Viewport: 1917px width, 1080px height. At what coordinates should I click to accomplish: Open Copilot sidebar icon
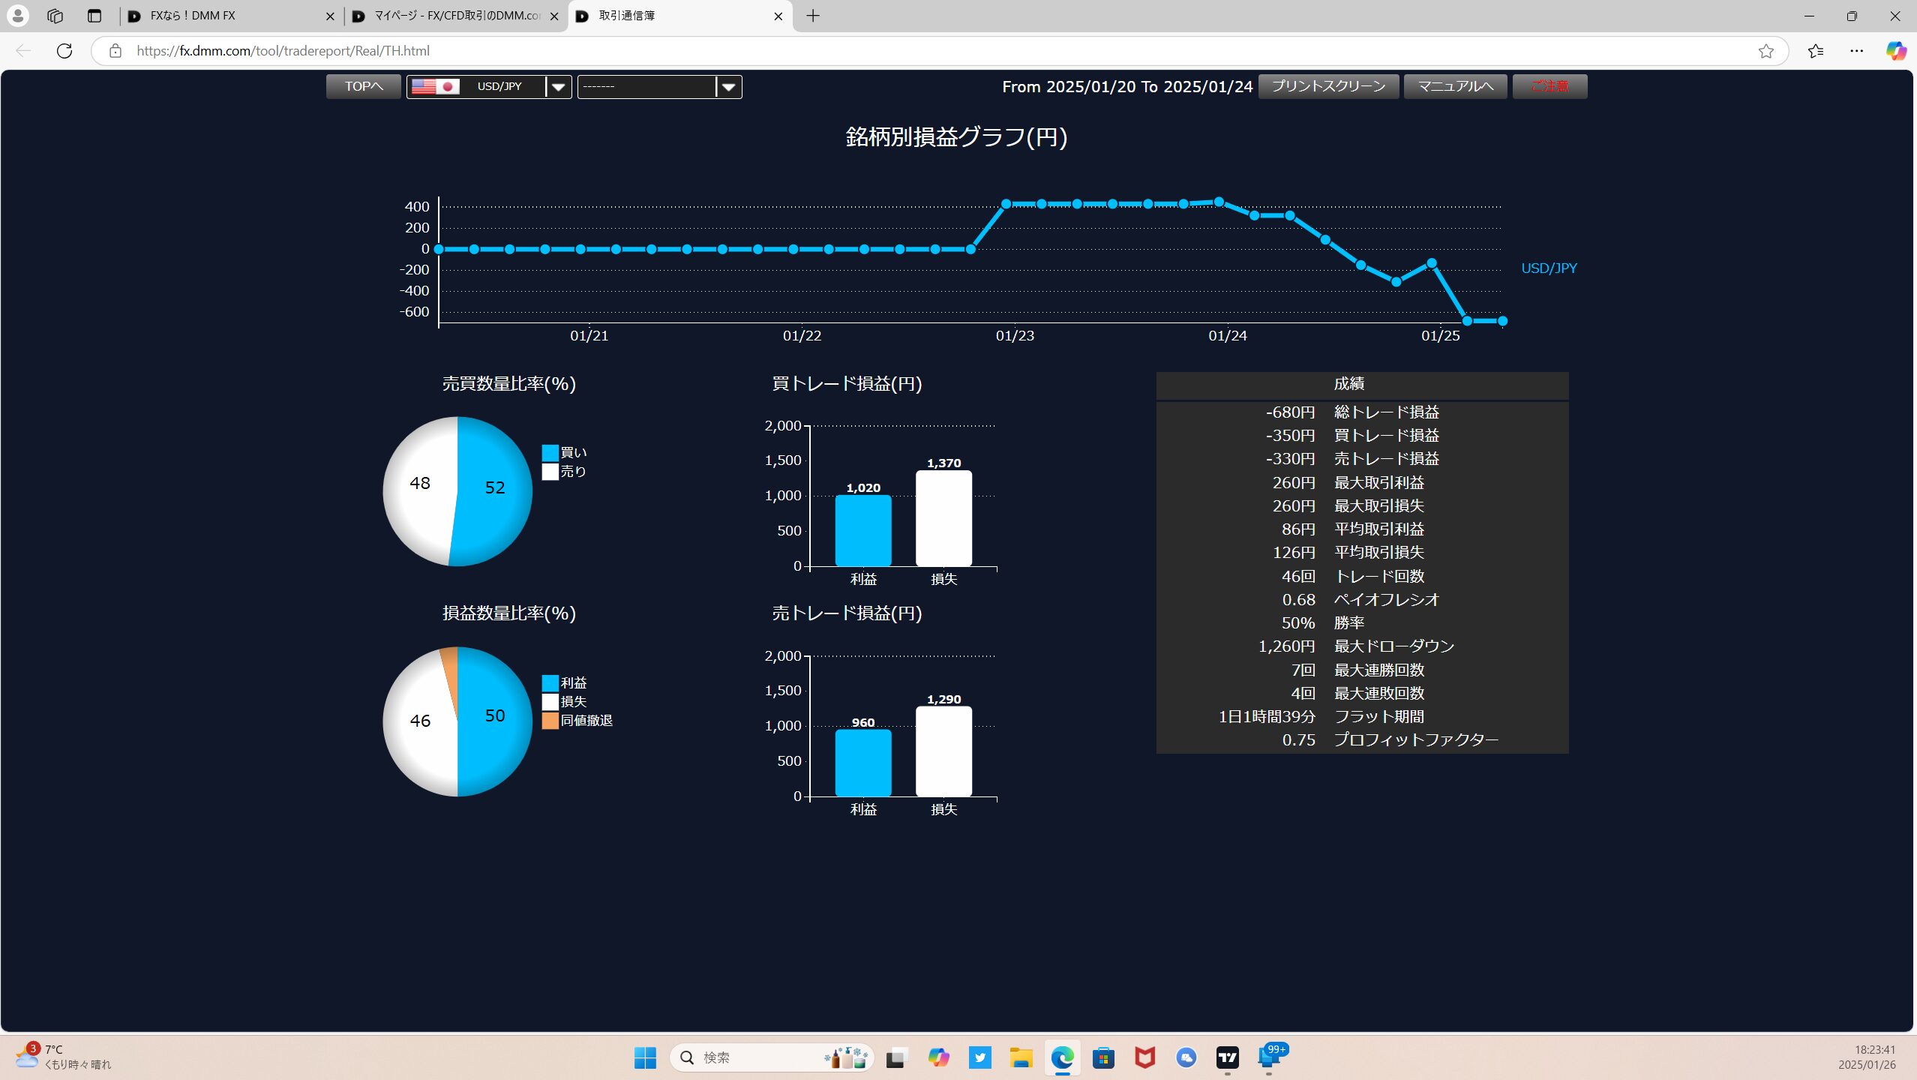1896,51
